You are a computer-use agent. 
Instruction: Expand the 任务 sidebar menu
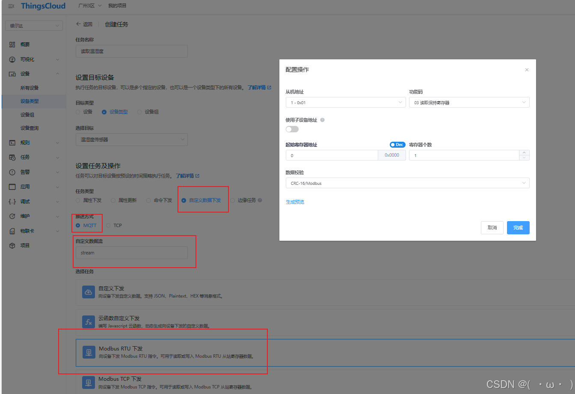(x=58, y=157)
